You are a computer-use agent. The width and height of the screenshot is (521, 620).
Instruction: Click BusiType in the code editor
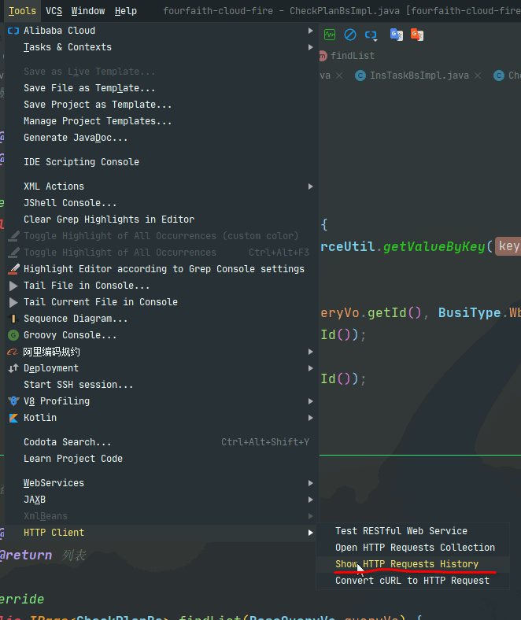pos(469,313)
